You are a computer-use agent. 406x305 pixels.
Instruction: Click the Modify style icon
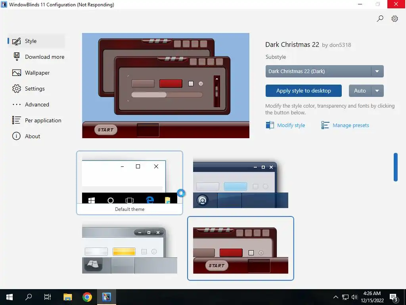click(270, 125)
